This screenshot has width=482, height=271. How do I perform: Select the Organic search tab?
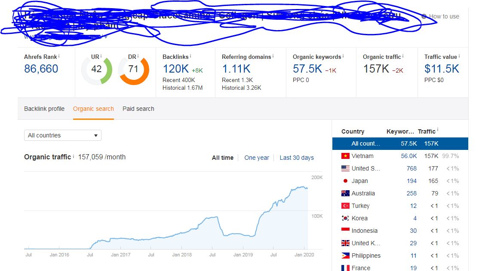click(x=93, y=109)
